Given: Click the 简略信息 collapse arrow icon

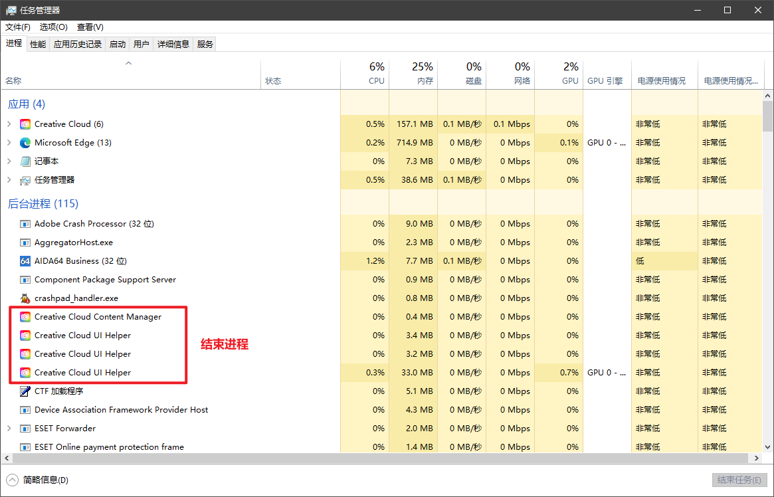Looking at the screenshot, I should 13,480.
